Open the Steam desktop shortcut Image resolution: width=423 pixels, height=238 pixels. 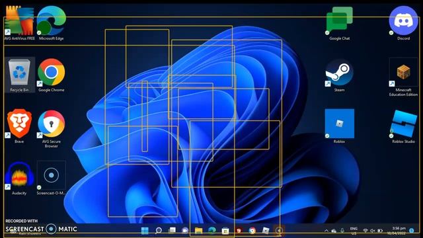(x=339, y=75)
